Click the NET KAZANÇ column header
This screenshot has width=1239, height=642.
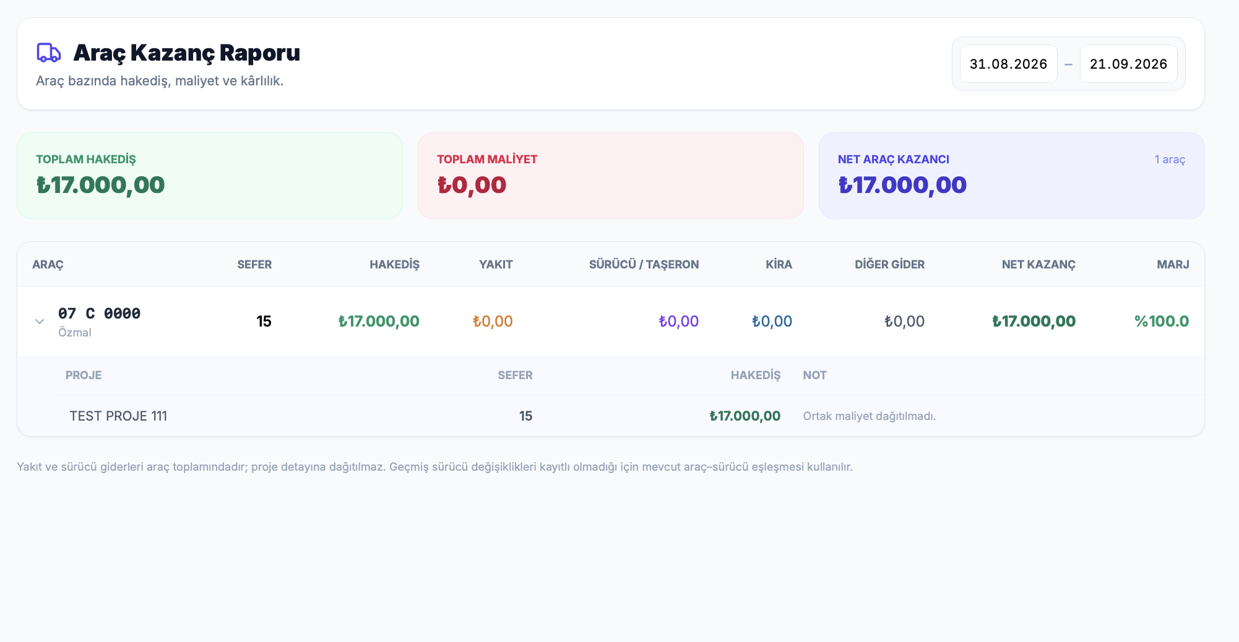click(x=1038, y=265)
